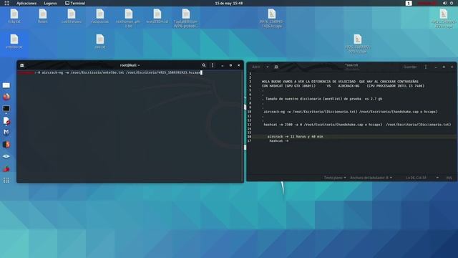Launch Firefox from the dock
This screenshot has width=458, height=258.
pos(6,97)
